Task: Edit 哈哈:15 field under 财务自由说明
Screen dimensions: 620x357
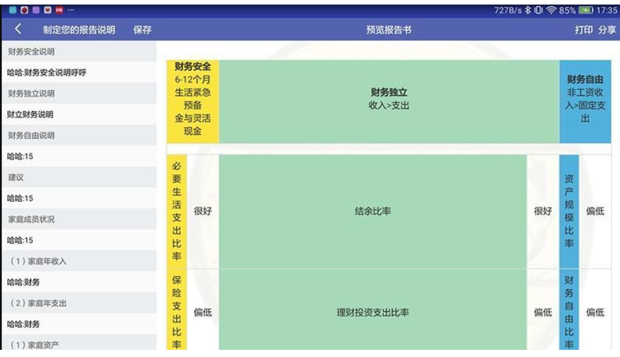Action: pos(79,156)
